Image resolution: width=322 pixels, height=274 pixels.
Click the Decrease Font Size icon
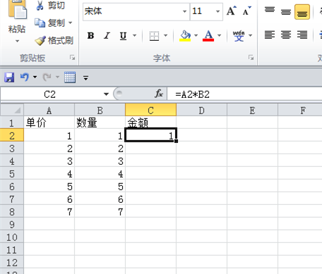coord(247,11)
